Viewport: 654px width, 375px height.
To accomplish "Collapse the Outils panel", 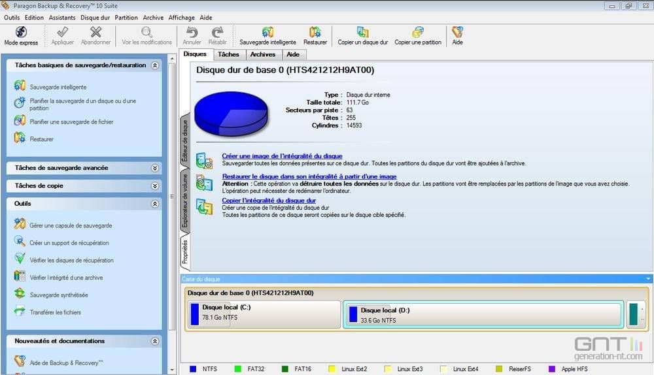I will tap(155, 204).
